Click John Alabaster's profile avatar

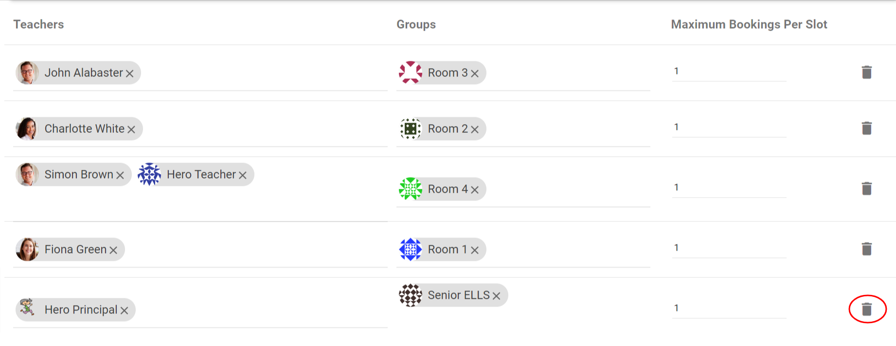pyautogui.click(x=28, y=73)
